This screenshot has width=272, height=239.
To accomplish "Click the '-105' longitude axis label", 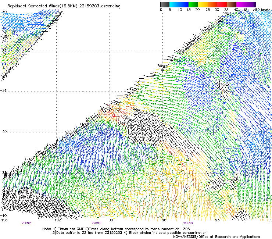I will (4, 220).
